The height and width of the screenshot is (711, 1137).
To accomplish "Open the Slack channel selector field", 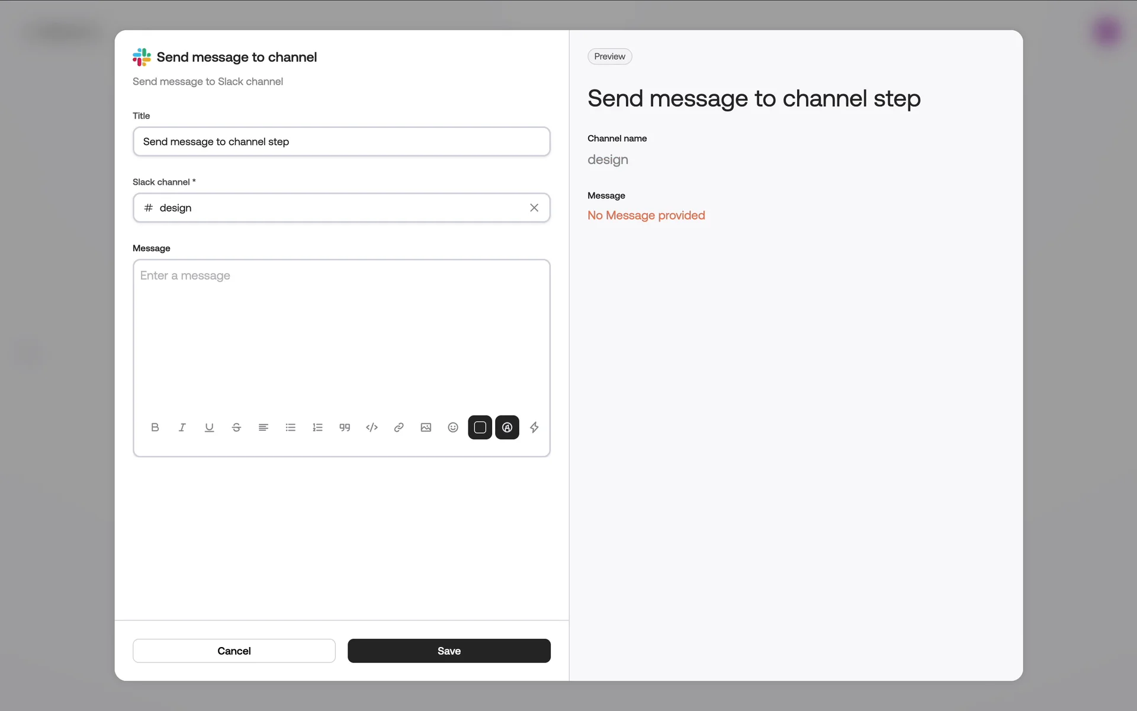I will tap(332, 207).
